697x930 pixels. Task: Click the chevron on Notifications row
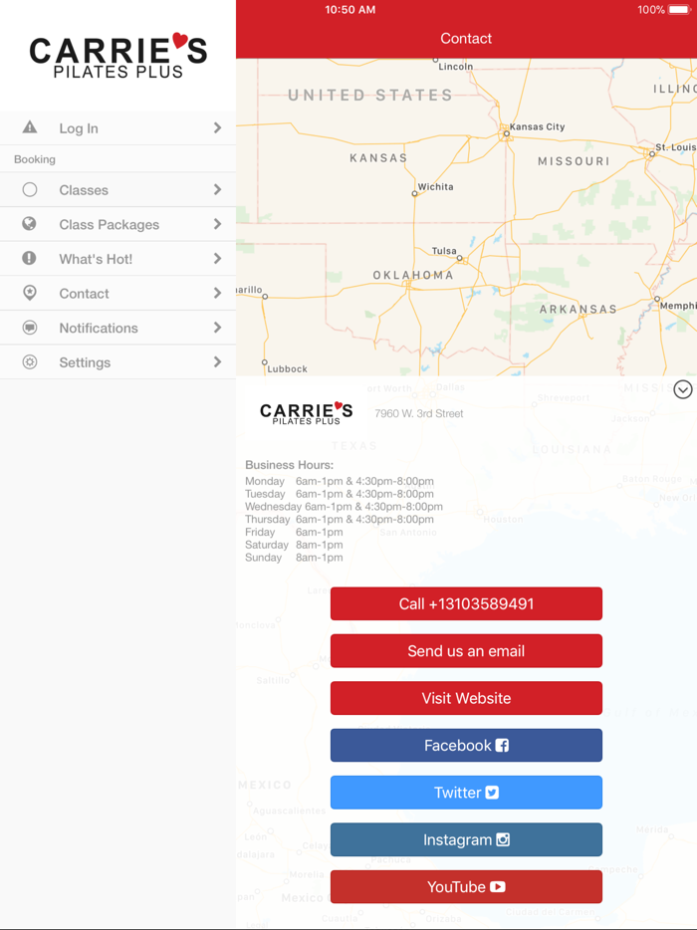tap(218, 327)
